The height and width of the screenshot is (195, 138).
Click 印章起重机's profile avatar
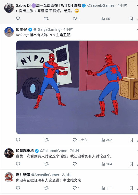coord(9,153)
